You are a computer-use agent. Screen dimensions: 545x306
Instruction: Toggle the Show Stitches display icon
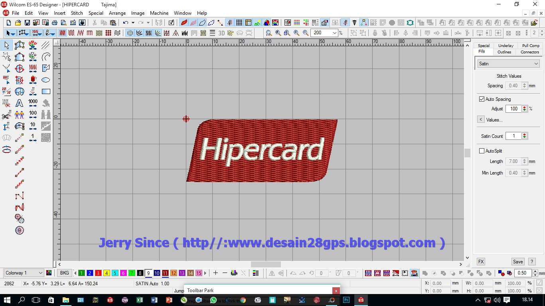pyautogui.click(x=193, y=23)
